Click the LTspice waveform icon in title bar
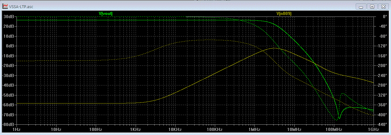 point(5,6)
